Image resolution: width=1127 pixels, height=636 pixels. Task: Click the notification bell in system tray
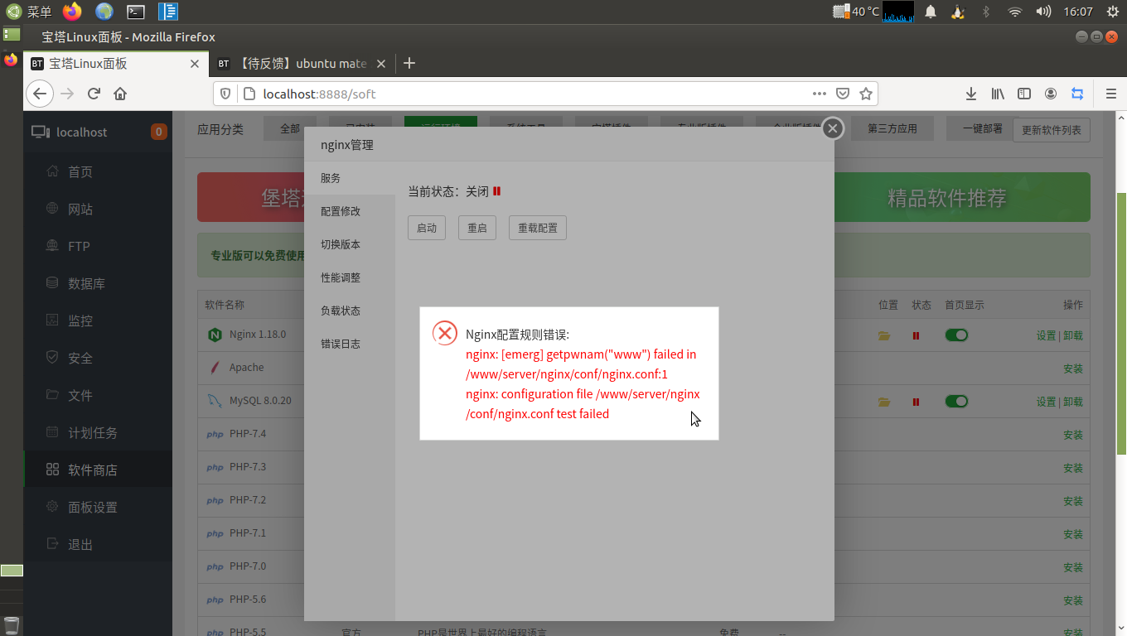point(931,12)
